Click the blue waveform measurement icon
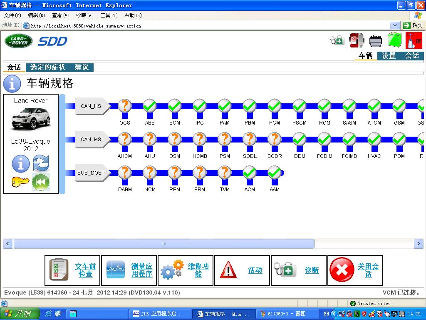Screen dimensions: 426x320 [116, 270]
